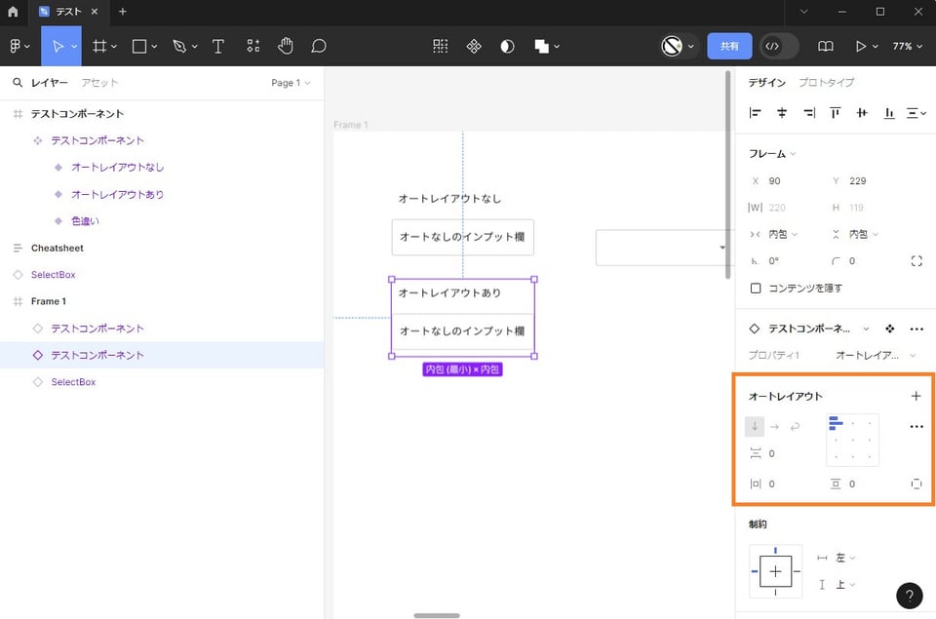Click the 共有 share button
Screen dimensions: 936x619
[x=729, y=46]
